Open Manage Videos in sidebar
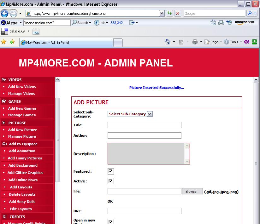Viewport: 260px width, 224px height. tap(21, 94)
